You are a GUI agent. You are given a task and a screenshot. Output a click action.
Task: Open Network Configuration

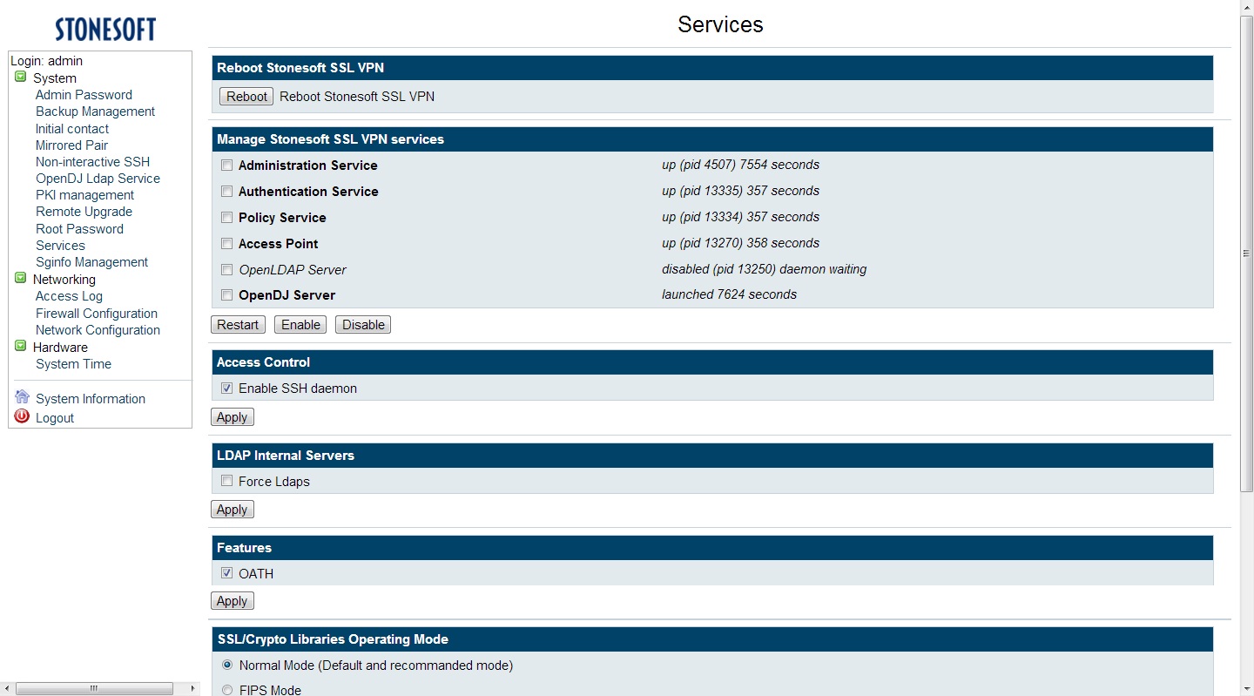tap(98, 330)
